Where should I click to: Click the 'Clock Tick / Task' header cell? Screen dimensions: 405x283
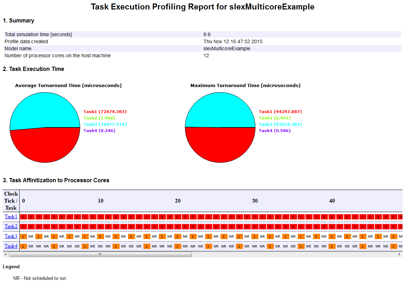point(11,201)
